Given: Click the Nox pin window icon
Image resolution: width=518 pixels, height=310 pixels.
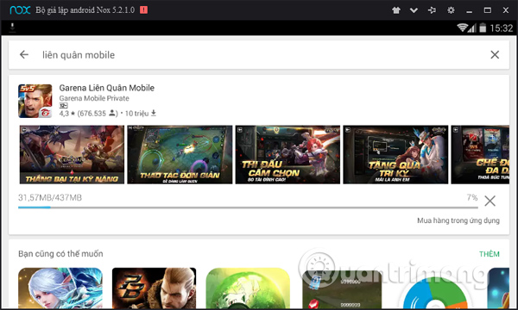Looking at the screenshot, I should tap(432, 10).
